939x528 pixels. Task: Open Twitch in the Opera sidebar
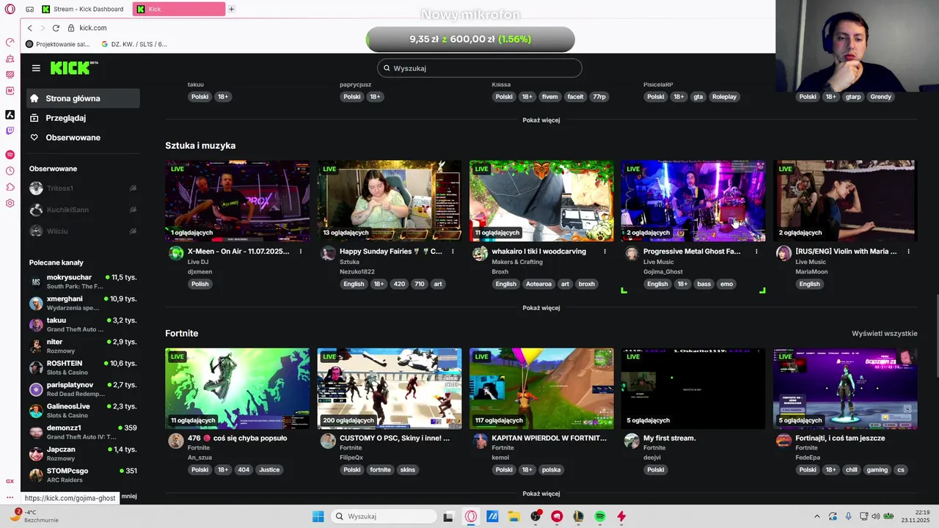pyautogui.click(x=10, y=131)
